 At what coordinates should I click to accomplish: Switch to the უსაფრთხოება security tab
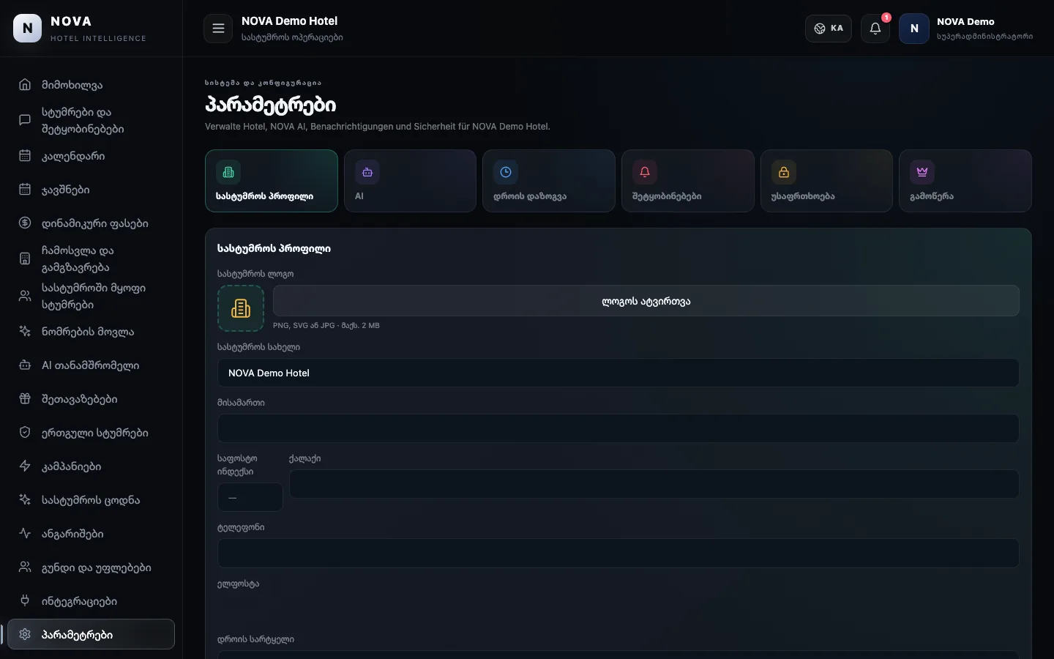pos(826,181)
